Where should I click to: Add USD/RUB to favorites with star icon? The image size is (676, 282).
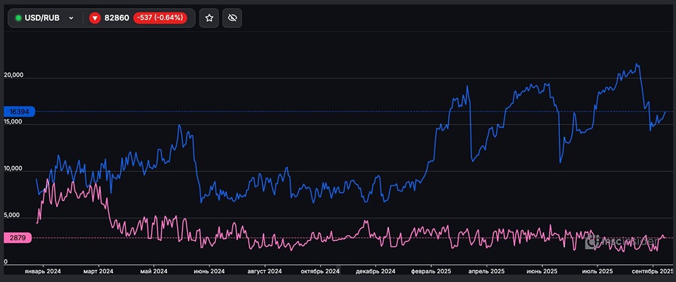(210, 18)
